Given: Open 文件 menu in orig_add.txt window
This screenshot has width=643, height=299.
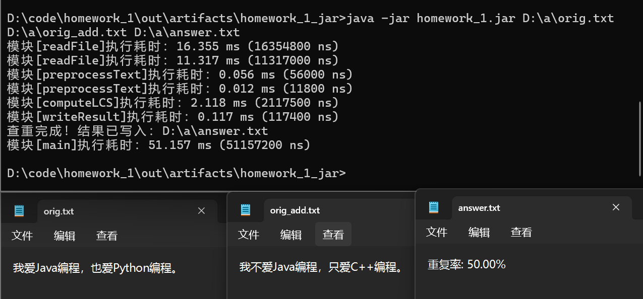Looking at the screenshot, I should click(x=249, y=235).
